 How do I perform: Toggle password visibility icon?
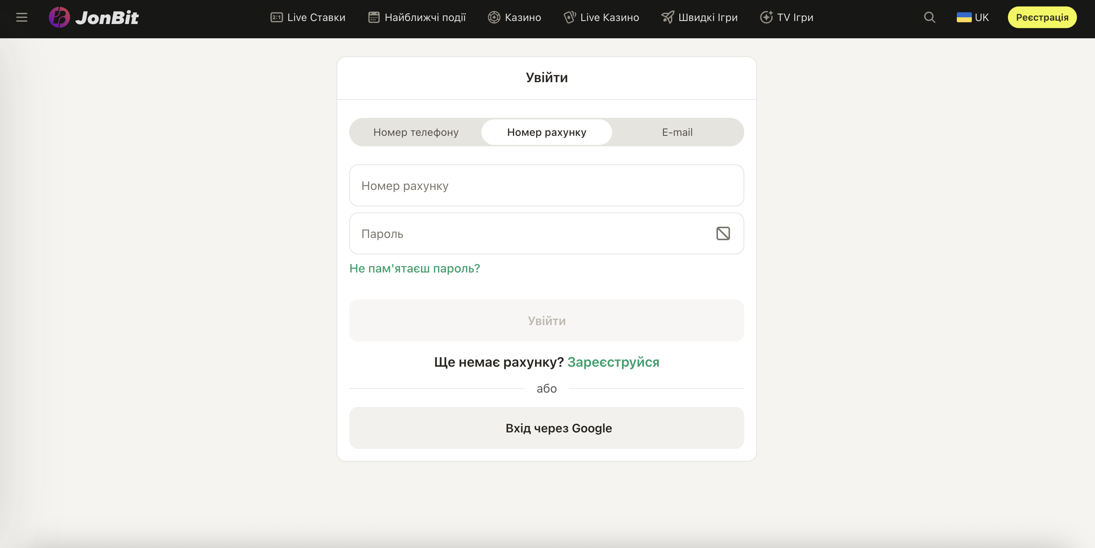click(x=722, y=233)
